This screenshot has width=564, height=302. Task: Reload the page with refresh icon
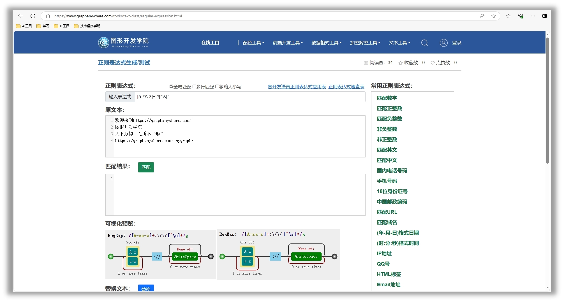(x=33, y=16)
